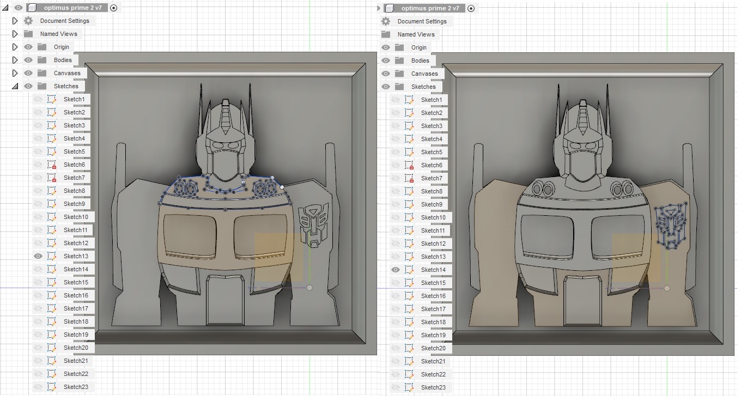Activate component radio button on right root node
This screenshot has height=401, width=741.
tap(471, 8)
